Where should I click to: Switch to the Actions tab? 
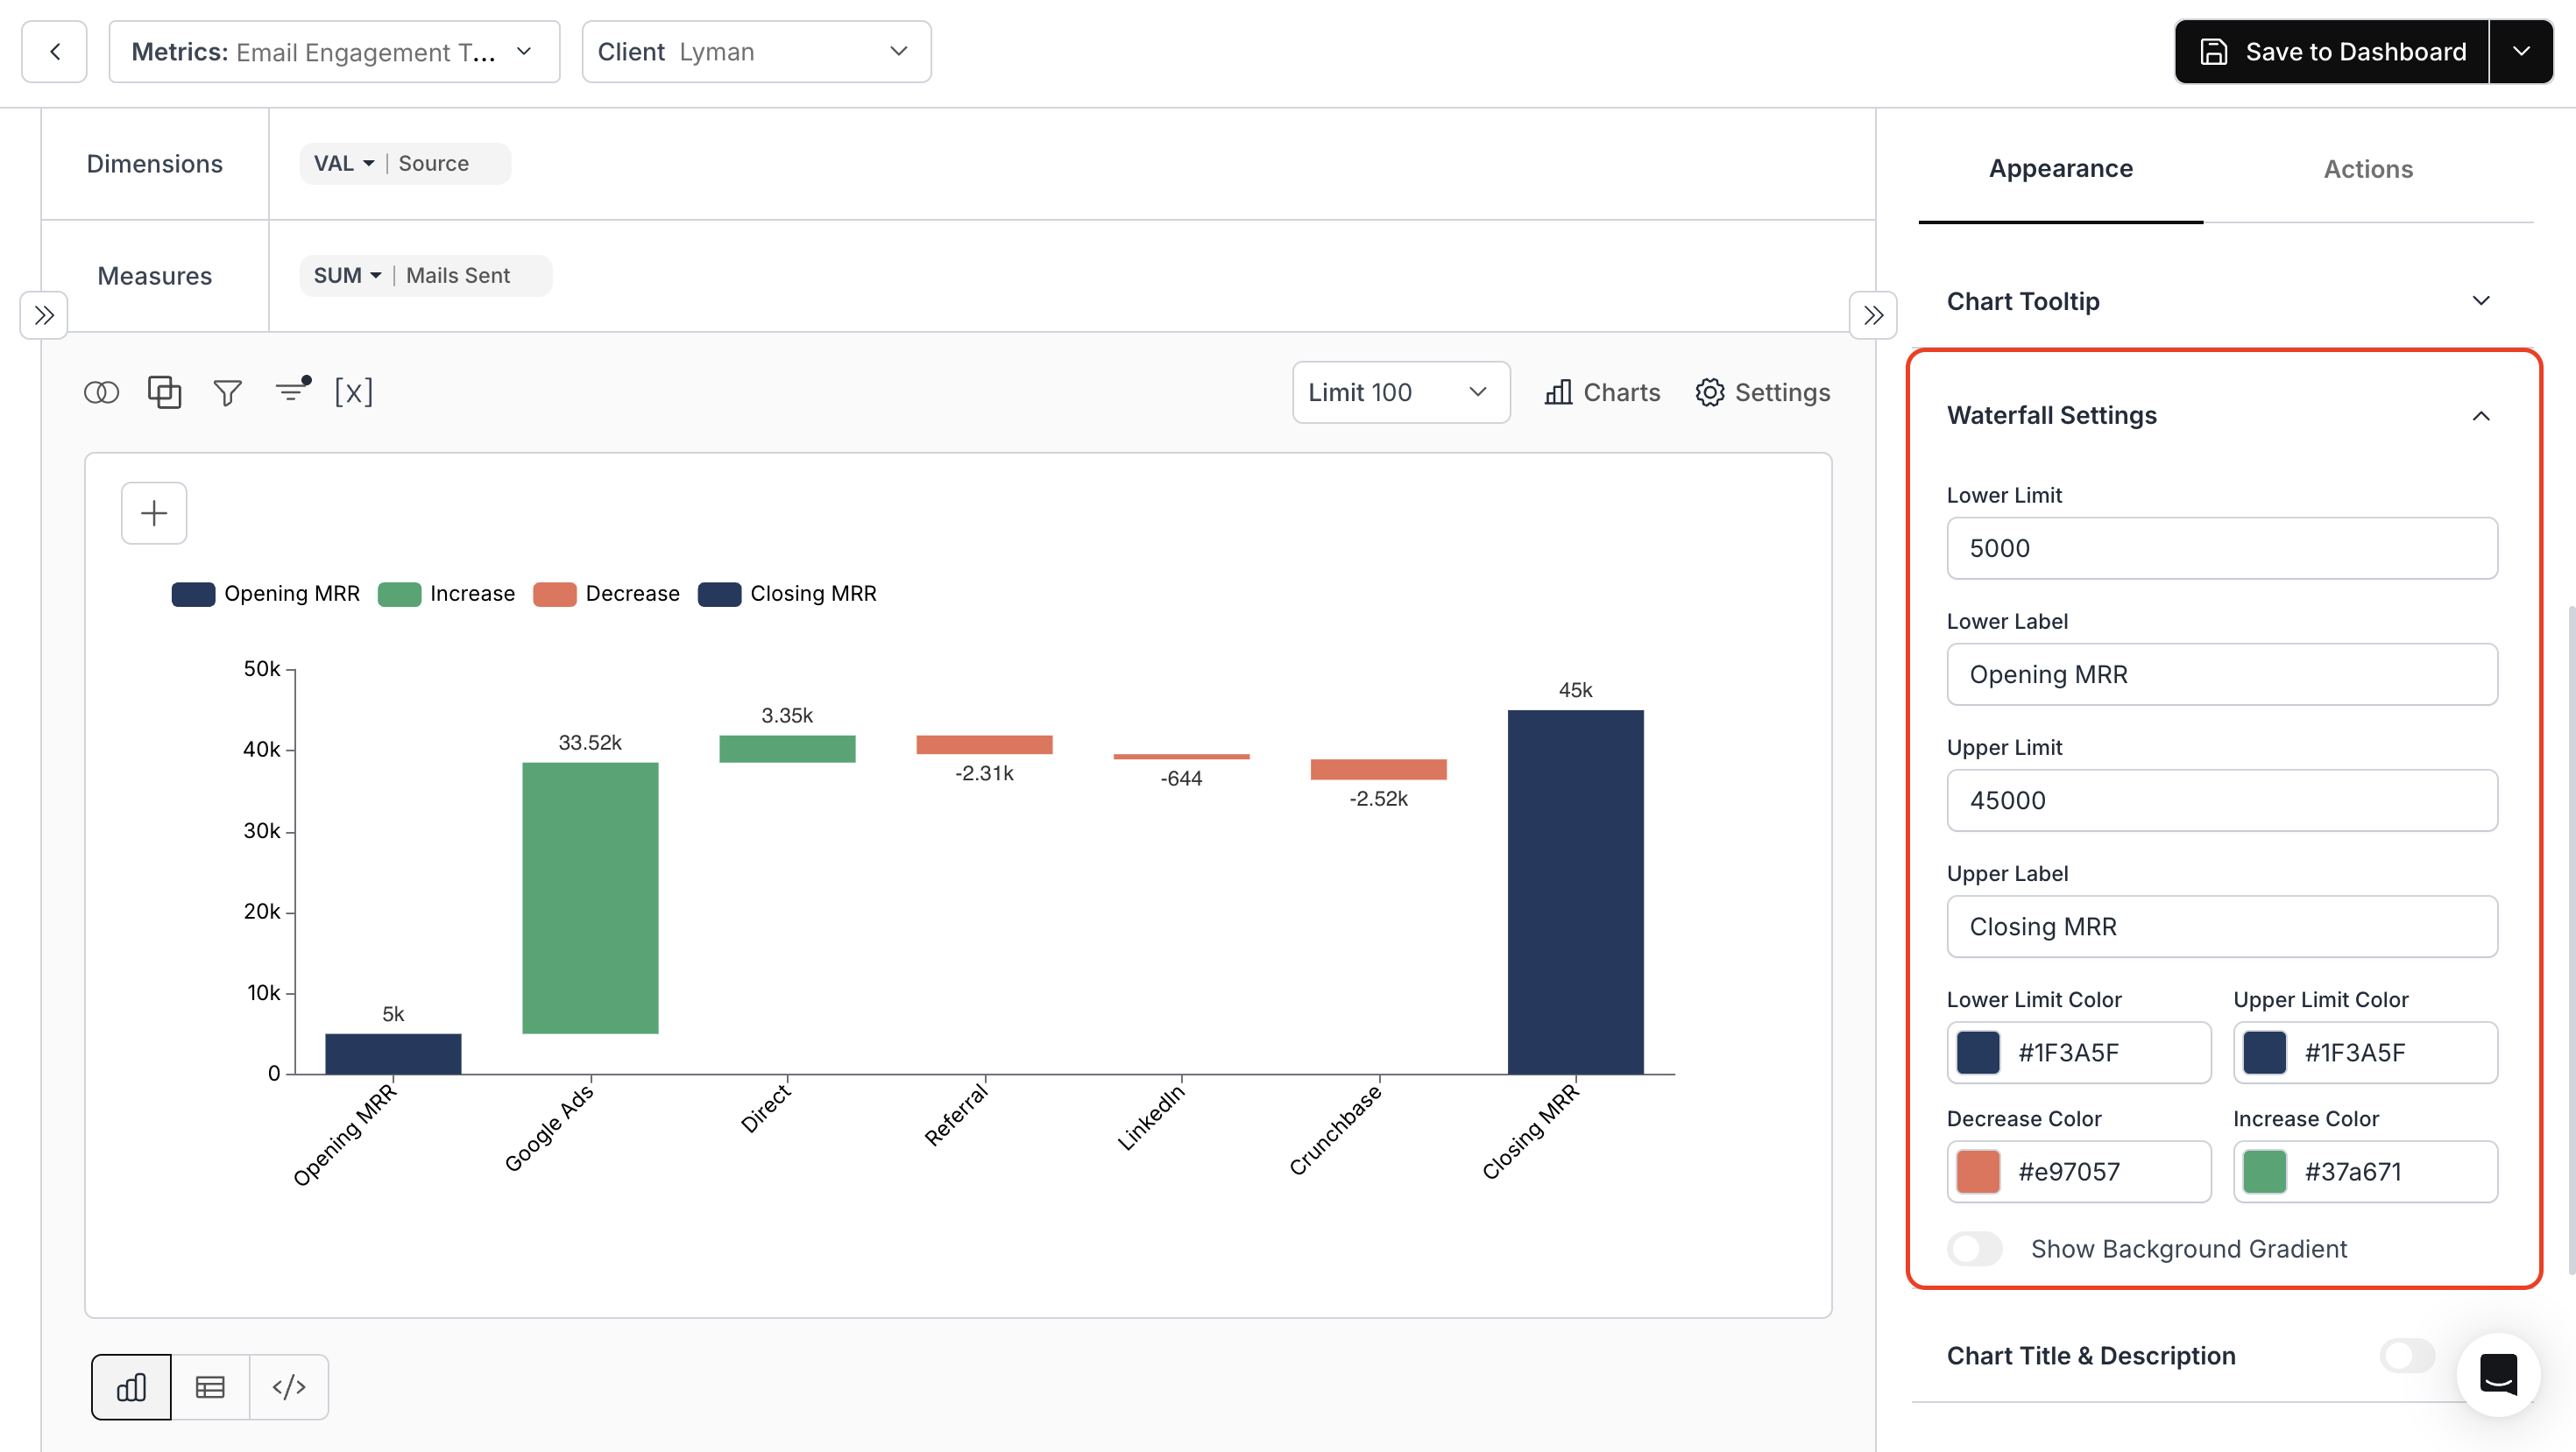pos(2367,169)
